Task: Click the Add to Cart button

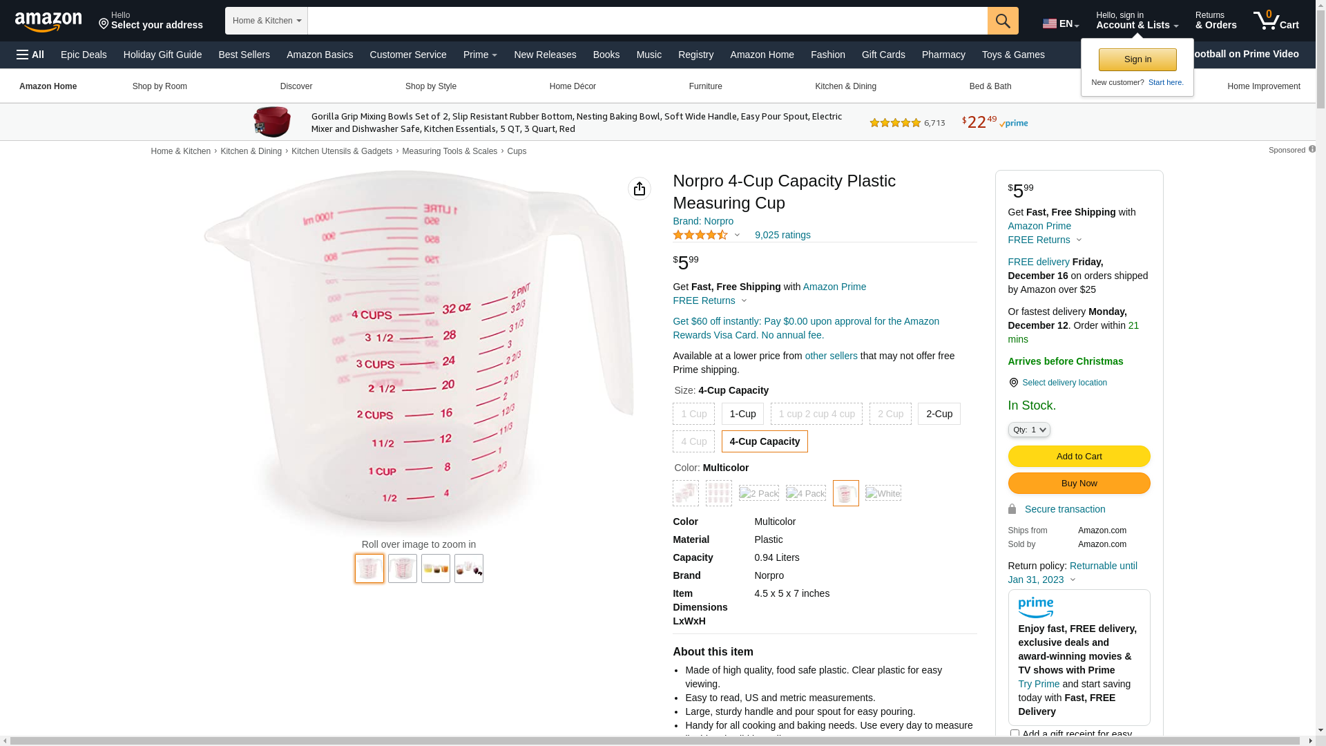Action: (x=1079, y=456)
